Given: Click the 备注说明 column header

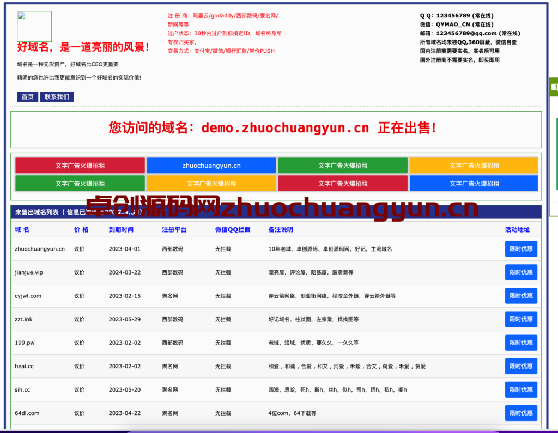Looking at the screenshot, I should [x=281, y=229].
